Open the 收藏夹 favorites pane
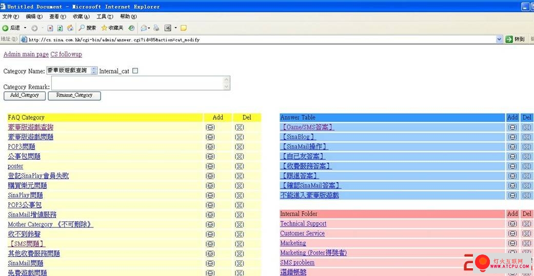The width and height of the screenshot is (534, 276). (112, 28)
